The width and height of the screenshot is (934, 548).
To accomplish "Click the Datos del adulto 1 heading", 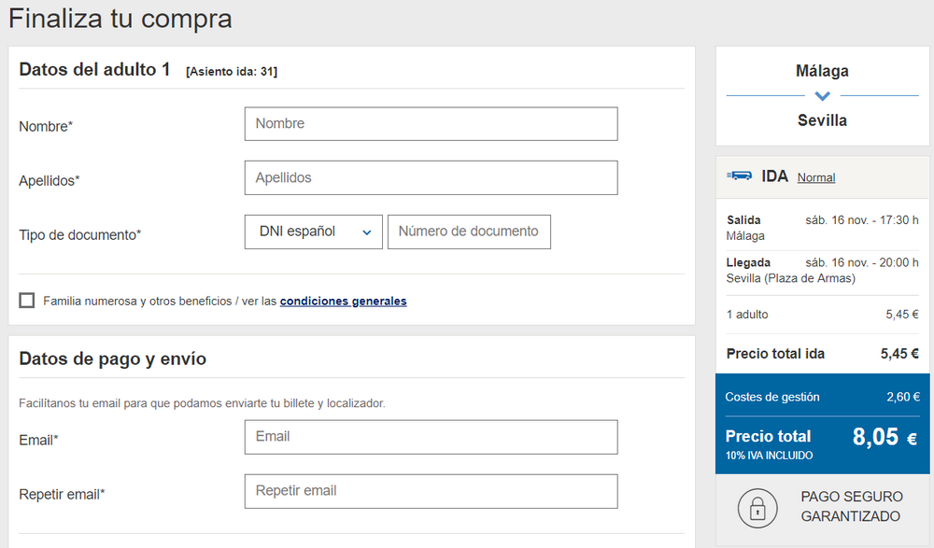I will (x=94, y=70).
